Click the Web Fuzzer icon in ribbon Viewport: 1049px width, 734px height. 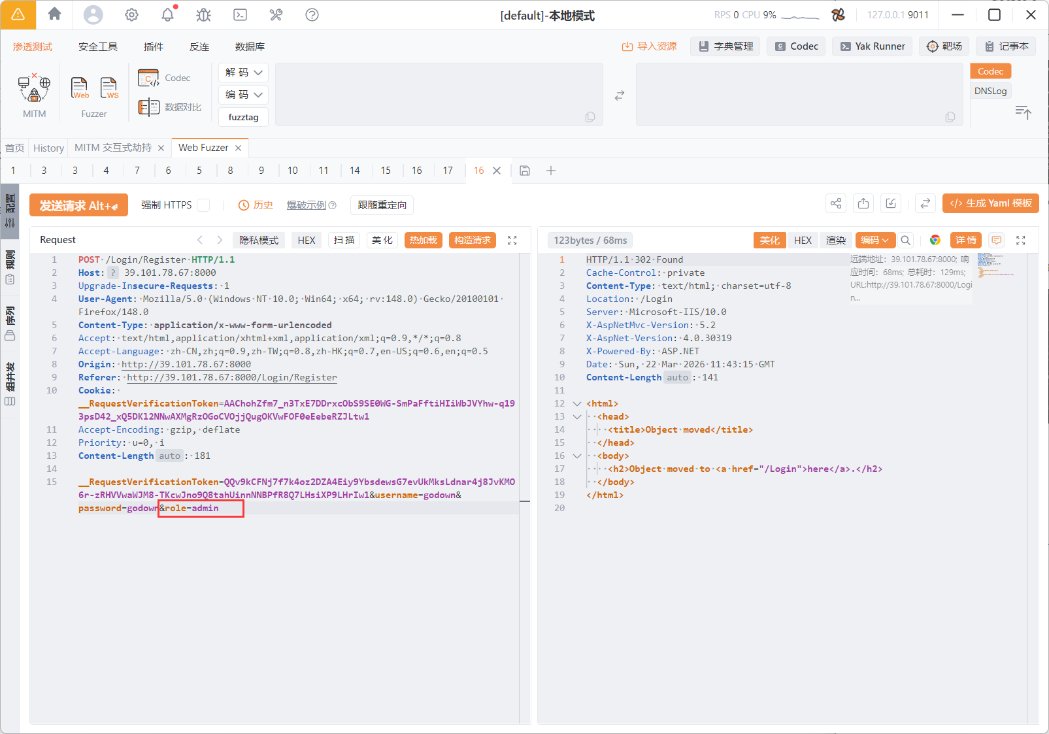pos(80,88)
